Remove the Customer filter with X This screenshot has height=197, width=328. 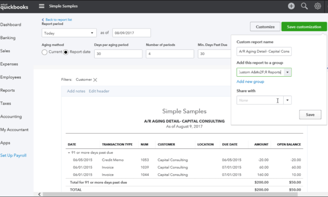[95, 80]
